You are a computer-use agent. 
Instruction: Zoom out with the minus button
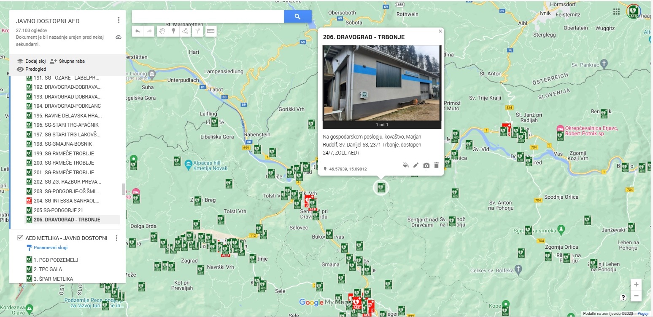(x=636, y=296)
